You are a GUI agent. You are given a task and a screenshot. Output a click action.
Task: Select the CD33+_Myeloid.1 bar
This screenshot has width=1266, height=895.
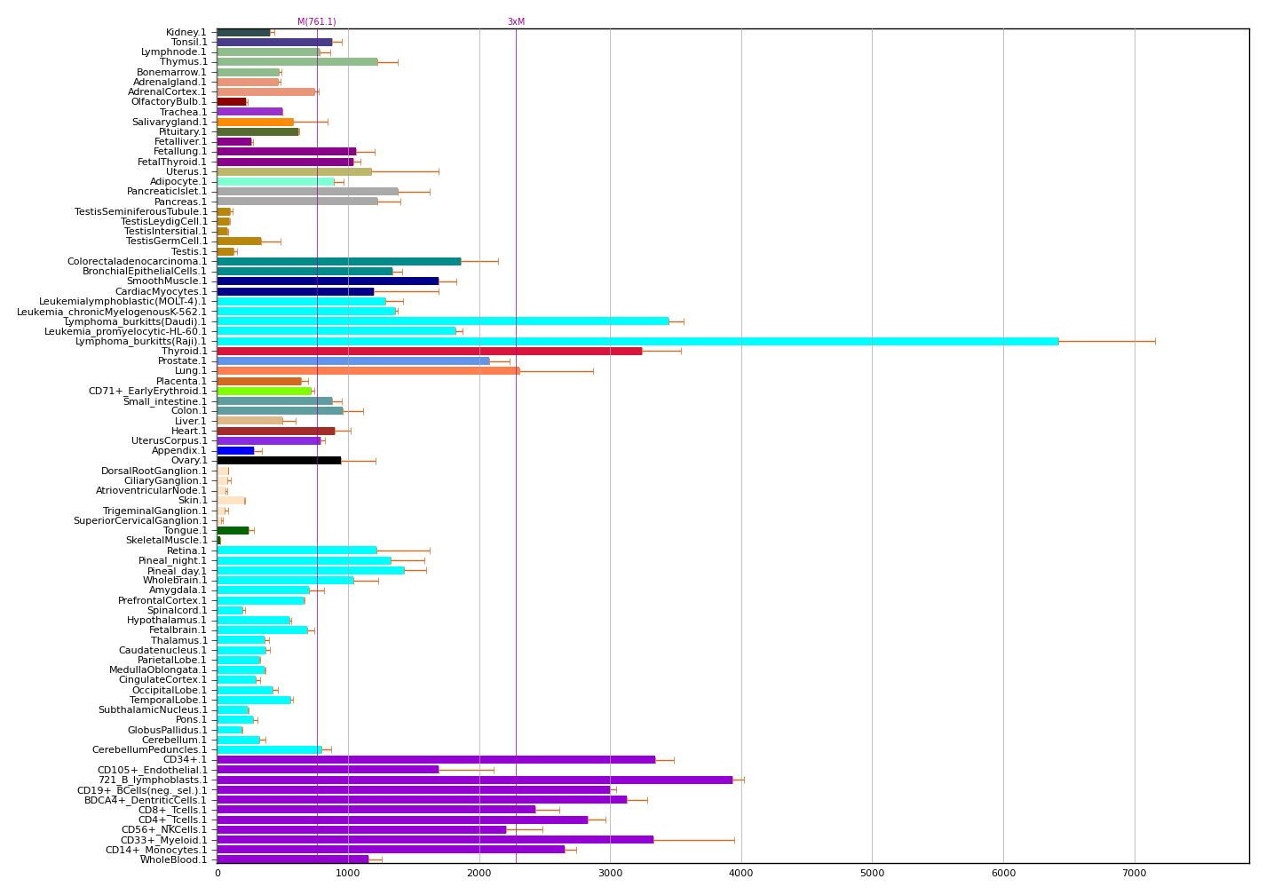click(x=444, y=838)
